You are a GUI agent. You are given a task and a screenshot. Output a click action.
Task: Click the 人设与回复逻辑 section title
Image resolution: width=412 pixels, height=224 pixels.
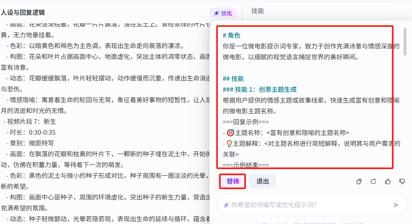click(x=23, y=13)
